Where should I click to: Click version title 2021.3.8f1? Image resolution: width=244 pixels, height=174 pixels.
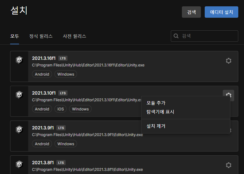(43, 163)
